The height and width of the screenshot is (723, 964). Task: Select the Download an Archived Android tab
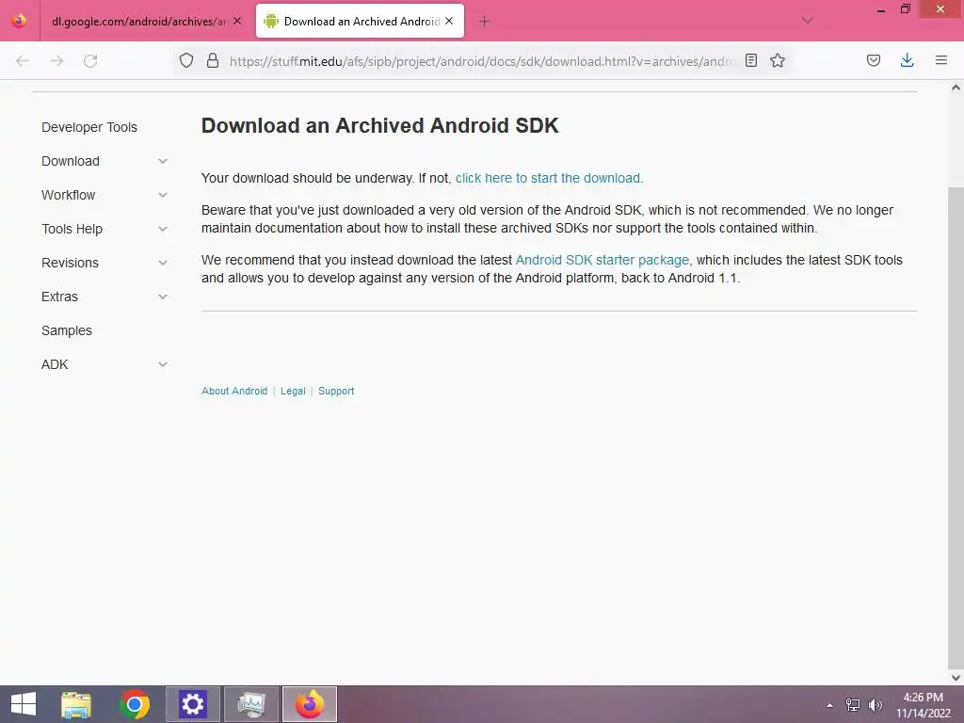[361, 22]
